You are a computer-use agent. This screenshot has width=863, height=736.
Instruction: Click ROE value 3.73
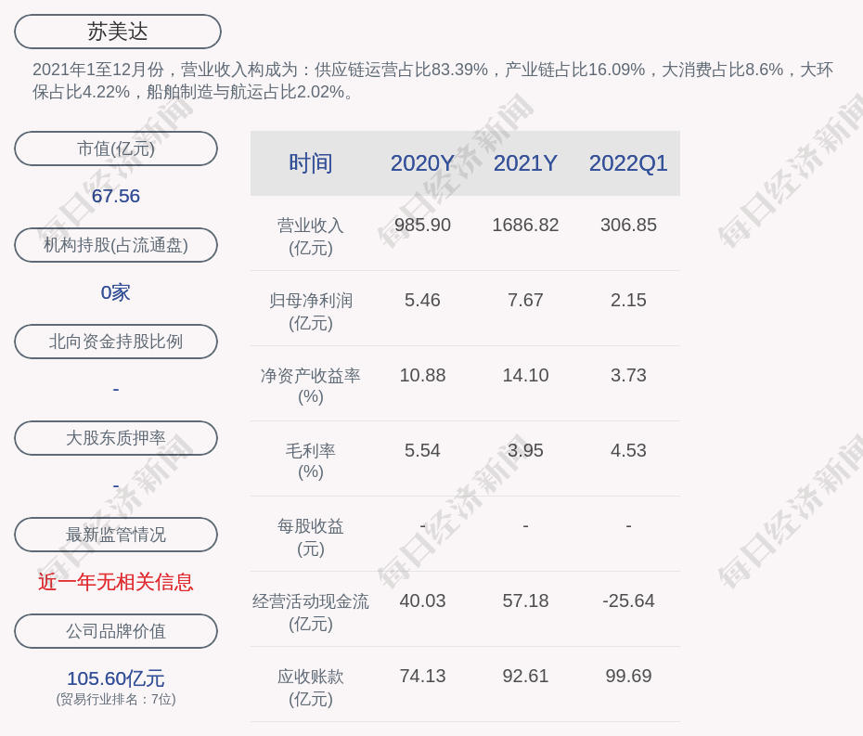pyautogui.click(x=628, y=375)
